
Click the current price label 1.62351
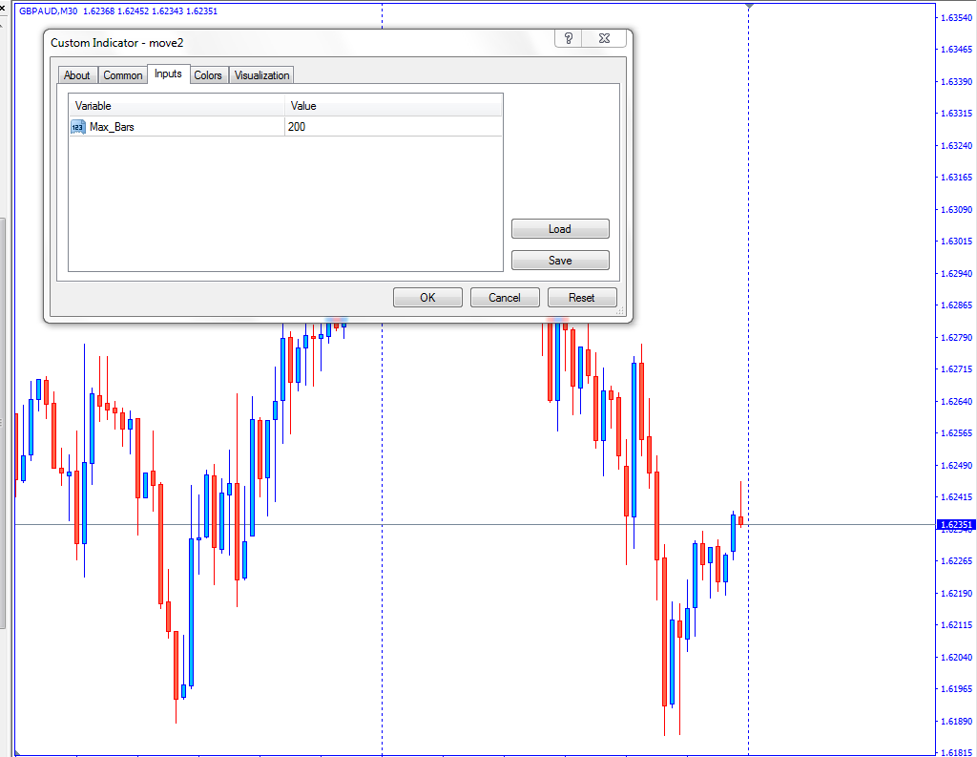point(955,525)
